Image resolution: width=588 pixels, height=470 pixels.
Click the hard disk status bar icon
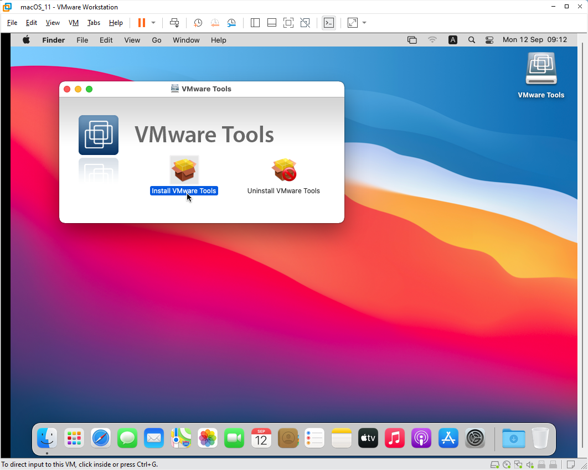tap(495, 465)
